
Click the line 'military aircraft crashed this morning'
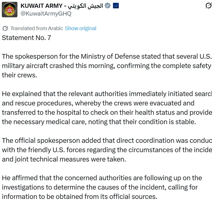[x=106, y=66]
